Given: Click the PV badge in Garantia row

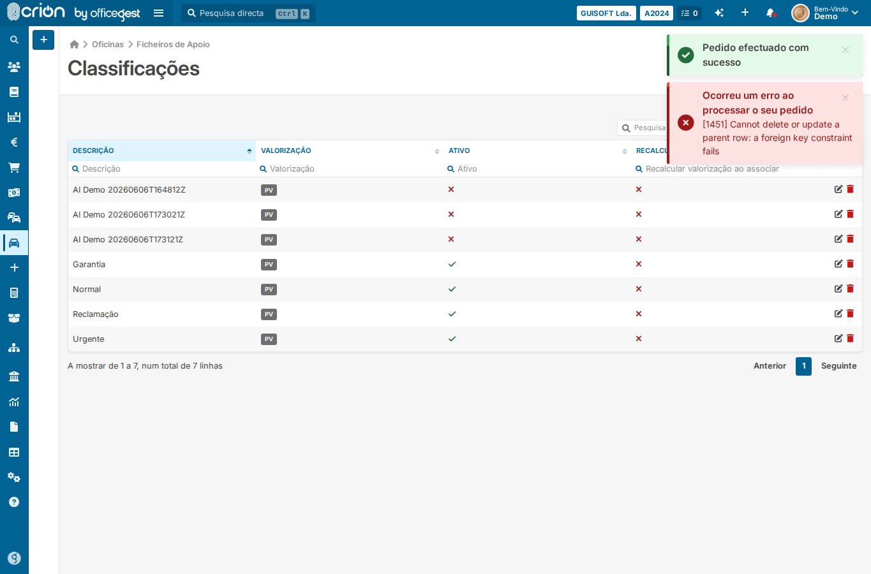Looking at the screenshot, I should click(x=269, y=265).
